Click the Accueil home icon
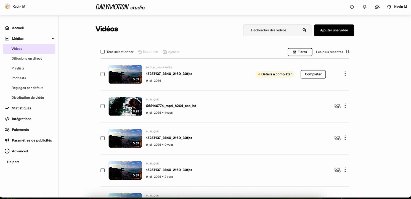This screenshot has height=199, width=411. tap(7, 28)
